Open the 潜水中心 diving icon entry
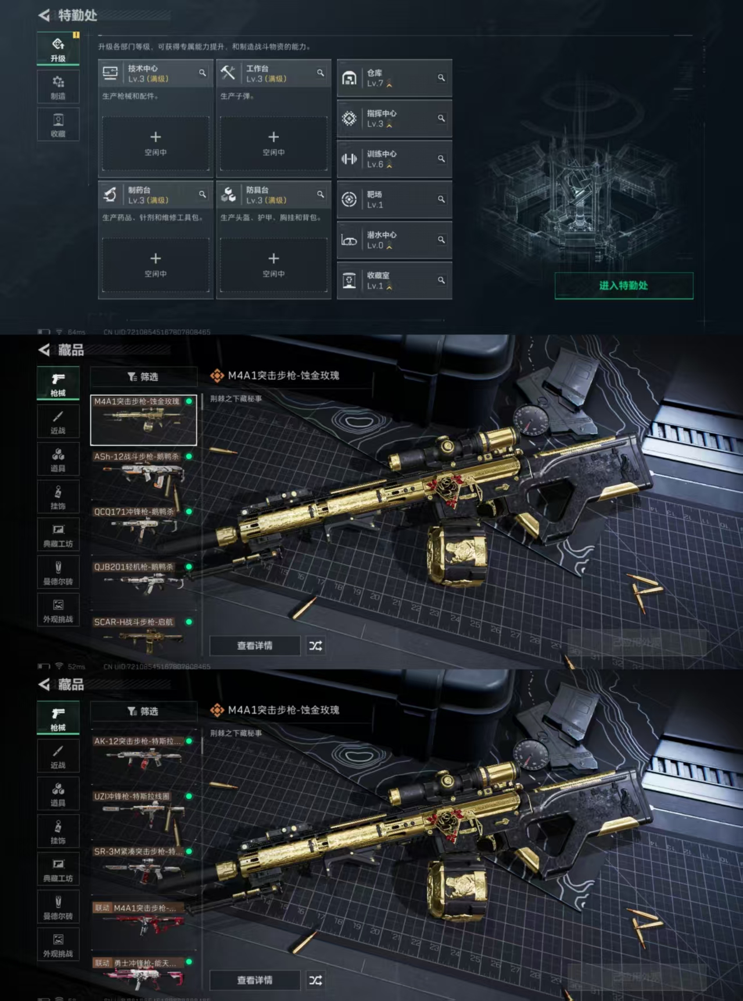 349,240
